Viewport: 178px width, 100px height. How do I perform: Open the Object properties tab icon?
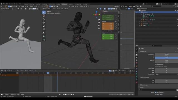pos(137,66)
